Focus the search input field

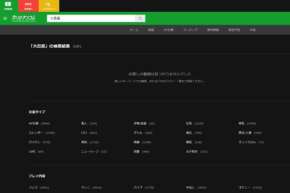91,18
